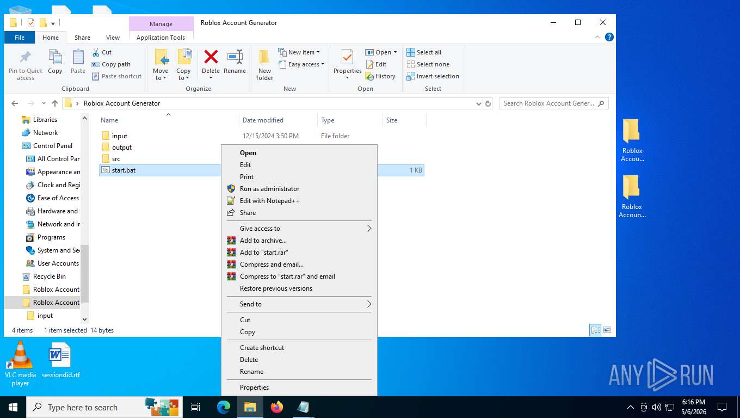Expand the Open button dropdown arrow

pyautogui.click(x=395, y=52)
